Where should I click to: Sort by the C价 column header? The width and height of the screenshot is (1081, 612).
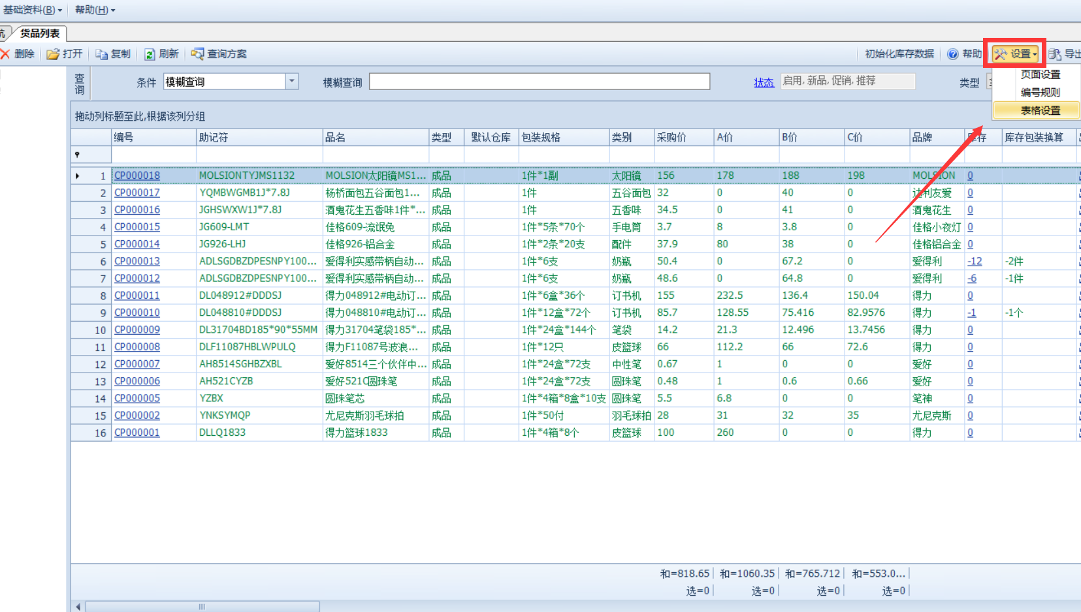(x=877, y=138)
